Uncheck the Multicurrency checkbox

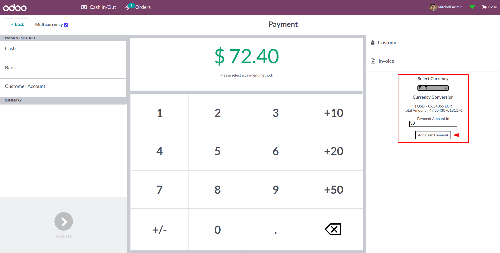point(66,25)
